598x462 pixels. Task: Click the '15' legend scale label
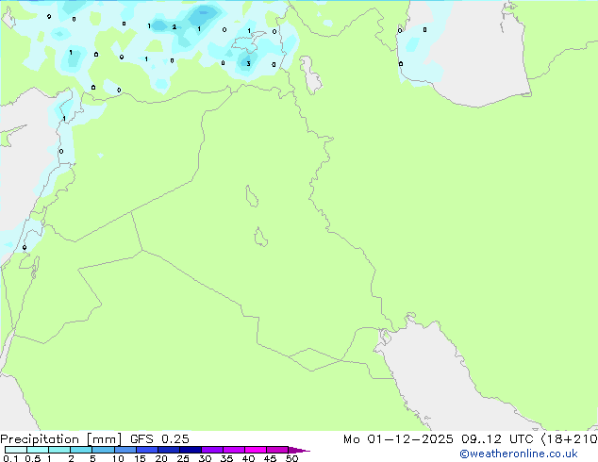140,458
